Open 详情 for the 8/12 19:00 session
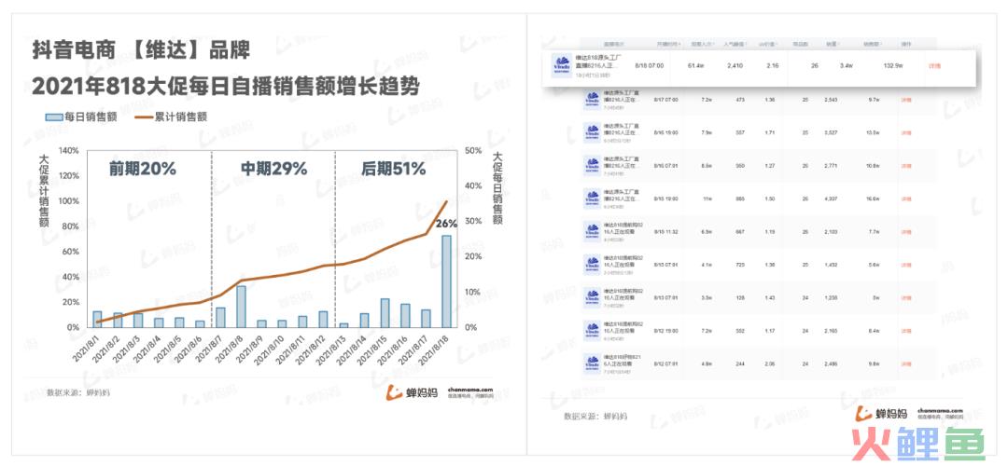 [905, 331]
